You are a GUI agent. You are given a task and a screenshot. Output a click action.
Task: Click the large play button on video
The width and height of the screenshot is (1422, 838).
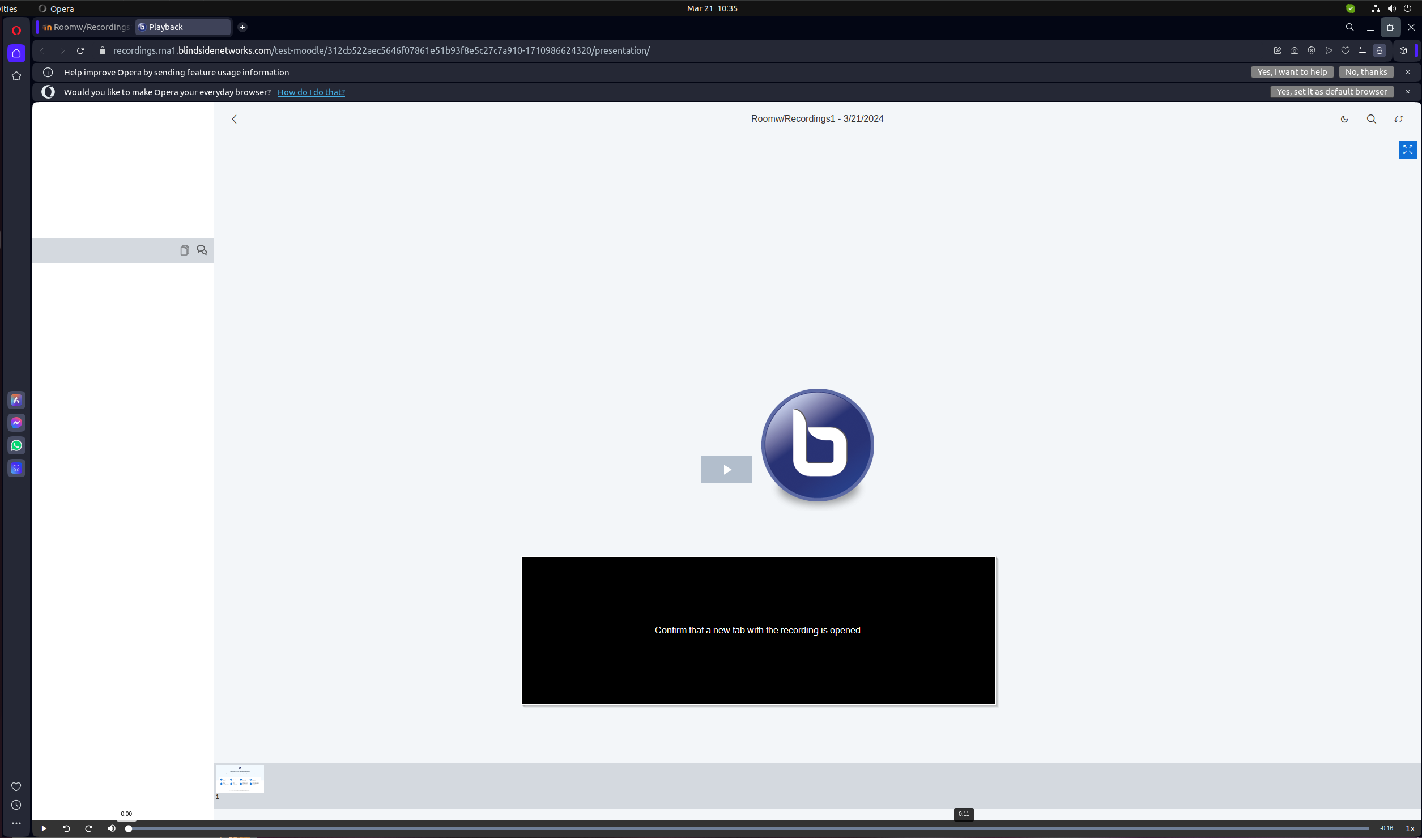pos(726,469)
